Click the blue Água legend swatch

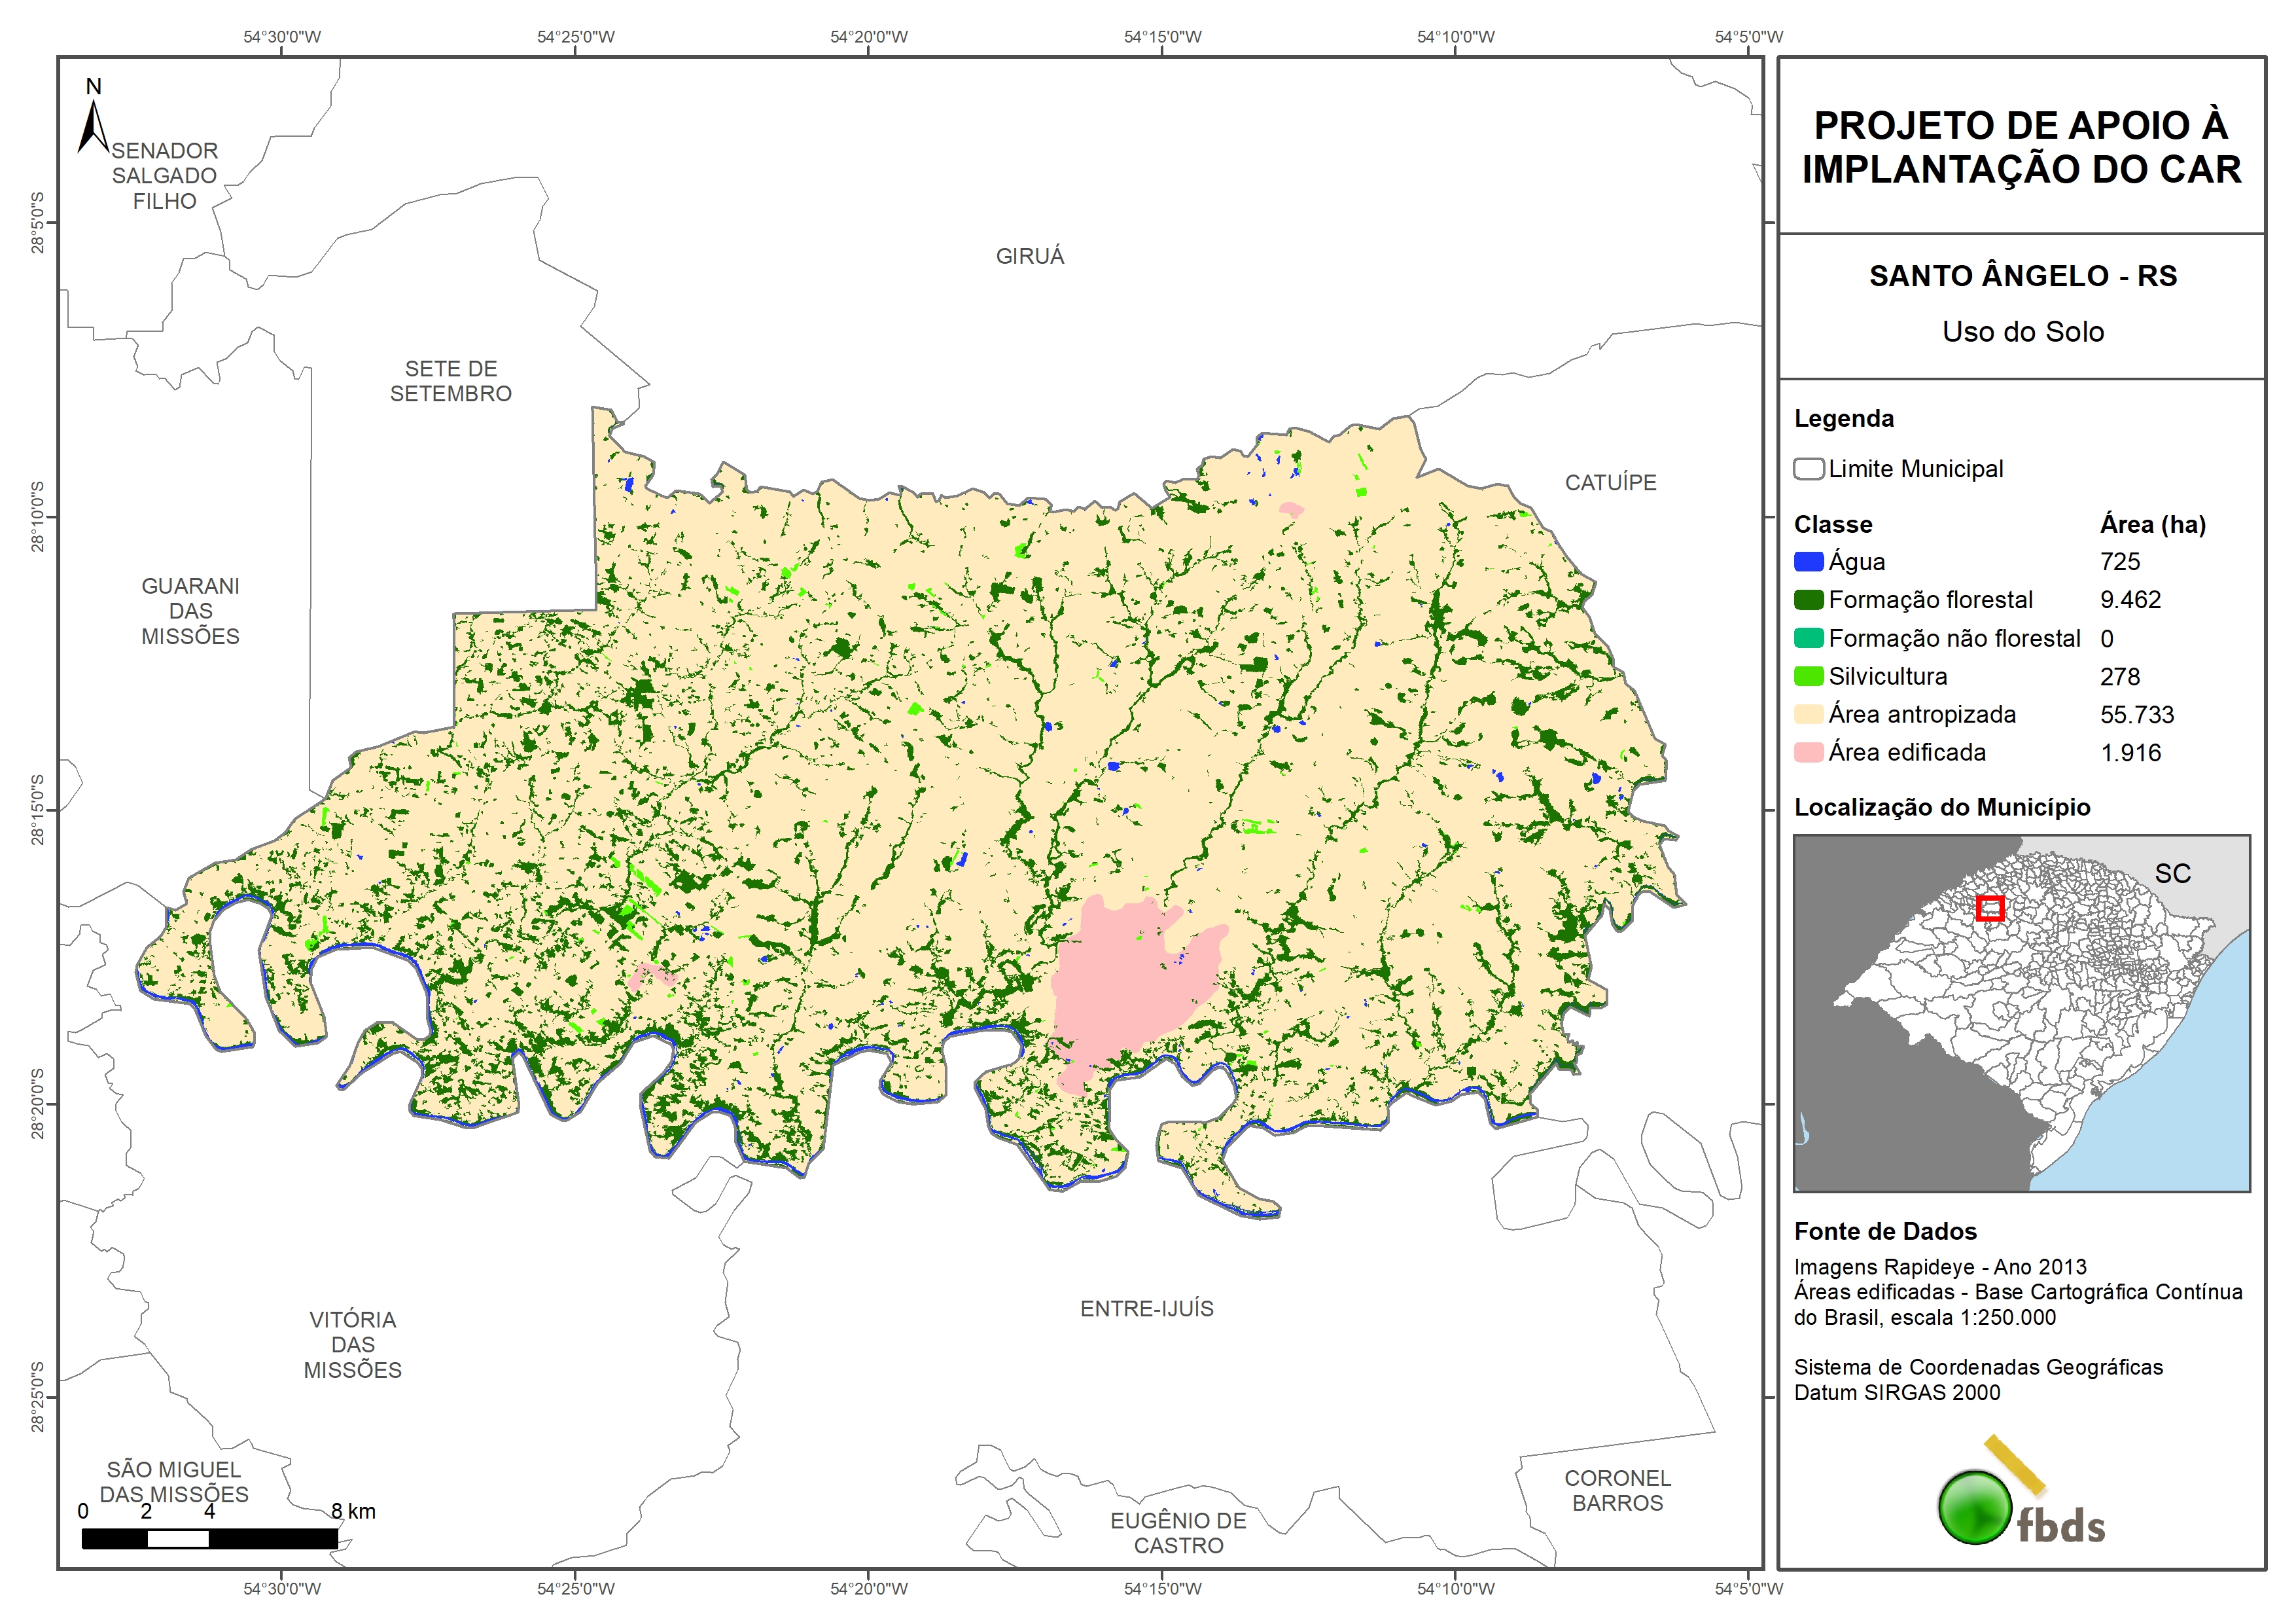pyautogui.click(x=1808, y=562)
